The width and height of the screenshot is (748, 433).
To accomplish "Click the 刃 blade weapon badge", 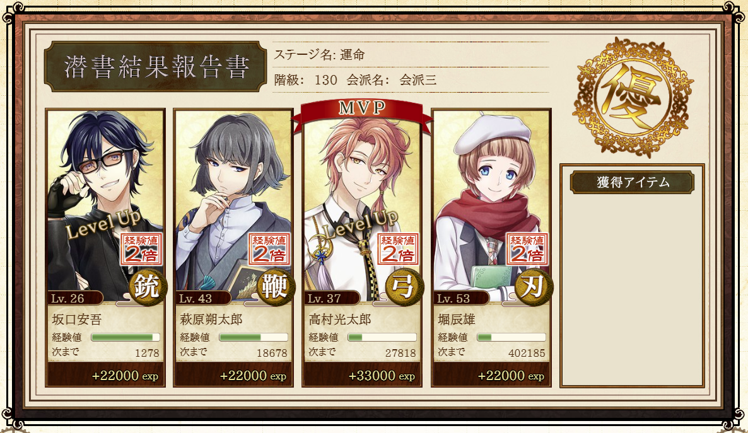I will pyautogui.click(x=534, y=287).
